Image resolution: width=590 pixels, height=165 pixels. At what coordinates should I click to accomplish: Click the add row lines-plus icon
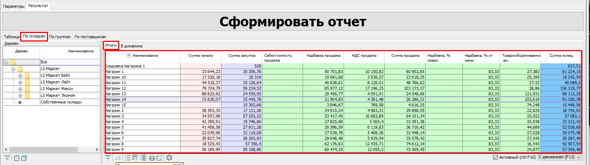click(x=135, y=158)
